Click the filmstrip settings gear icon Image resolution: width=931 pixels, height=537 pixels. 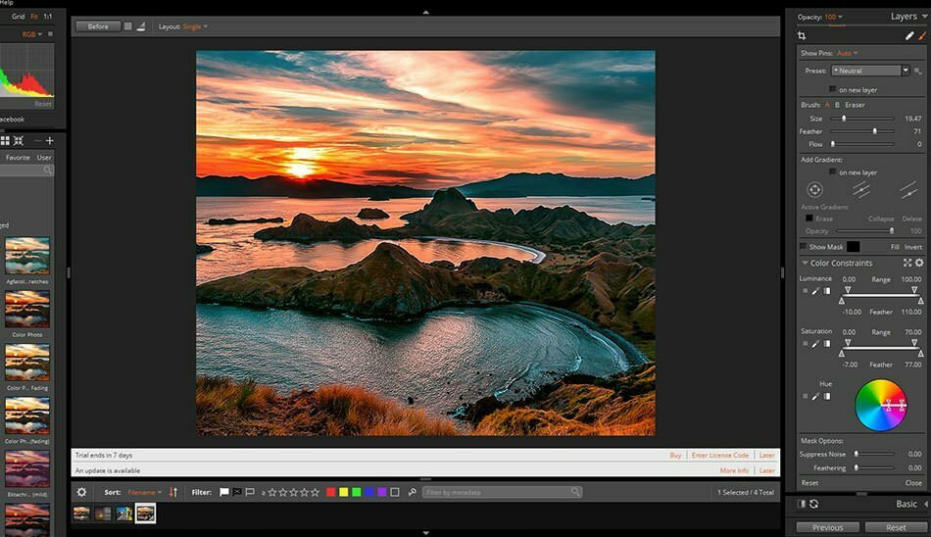[x=81, y=492]
